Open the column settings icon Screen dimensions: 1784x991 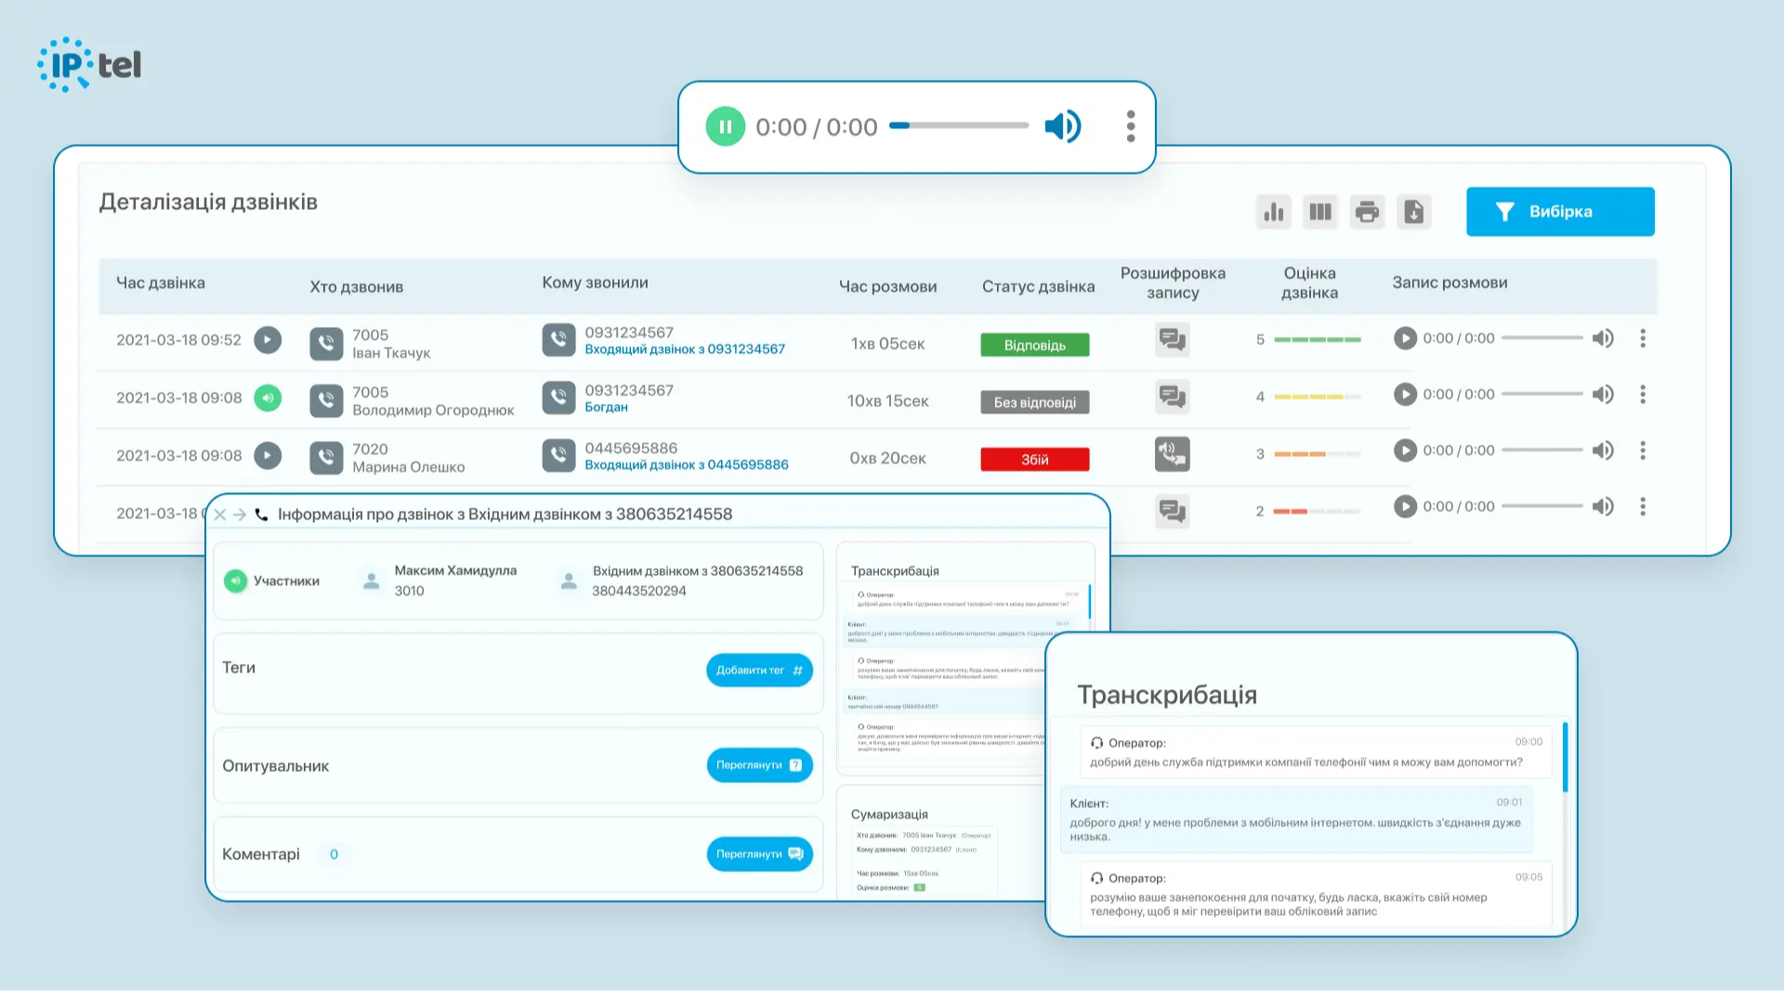click(1320, 212)
